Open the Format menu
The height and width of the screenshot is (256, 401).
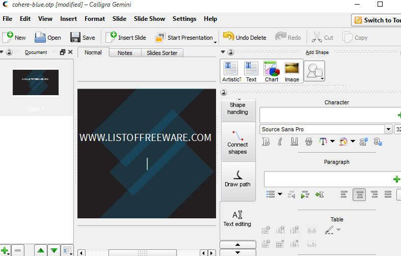95,19
